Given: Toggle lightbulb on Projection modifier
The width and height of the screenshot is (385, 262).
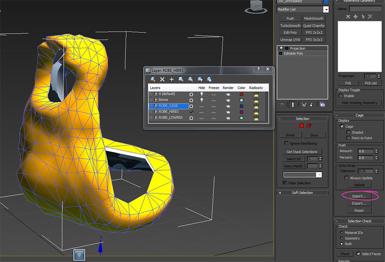Looking at the screenshot, I should pos(281,48).
